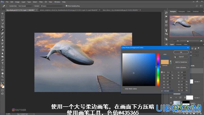This screenshot has height=115, width=204.
Task: Click the Navigator preview thumbnail
Action: coord(187,26)
